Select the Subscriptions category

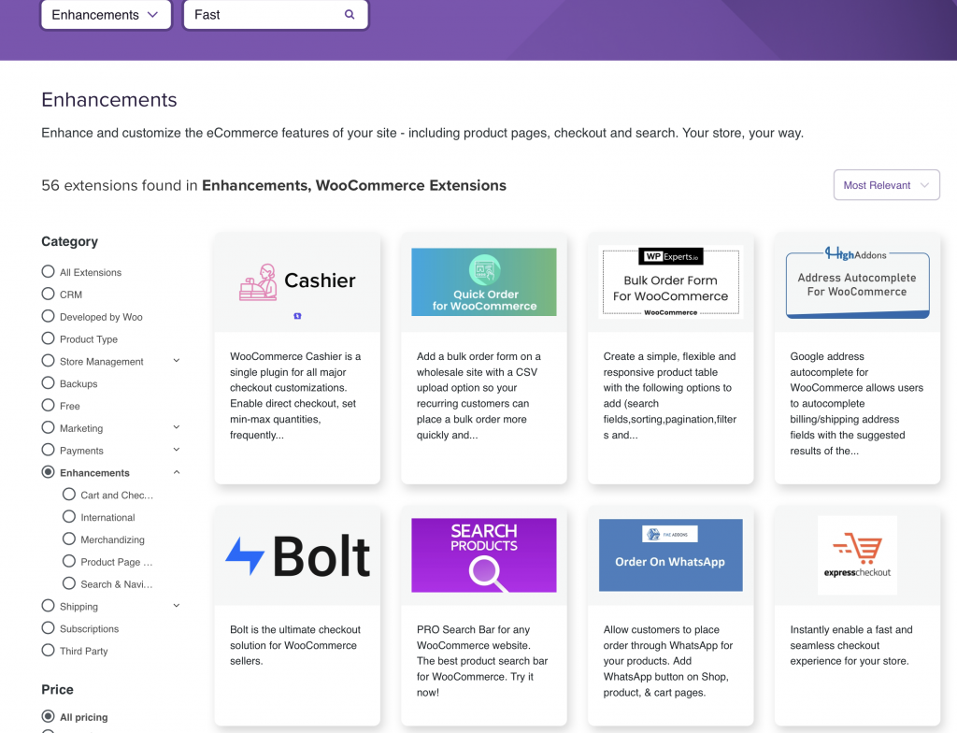tap(49, 628)
